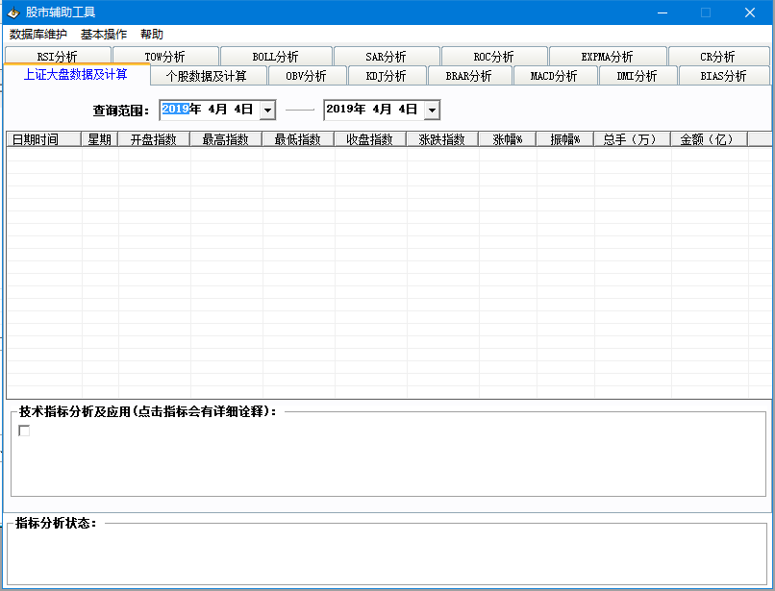Open the MACD分析 tab

(x=554, y=76)
